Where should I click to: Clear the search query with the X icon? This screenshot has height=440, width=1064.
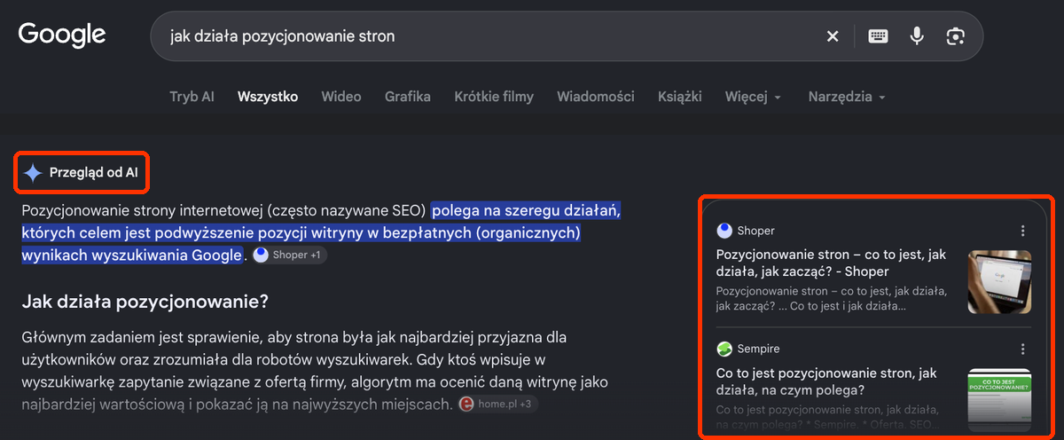tap(833, 36)
